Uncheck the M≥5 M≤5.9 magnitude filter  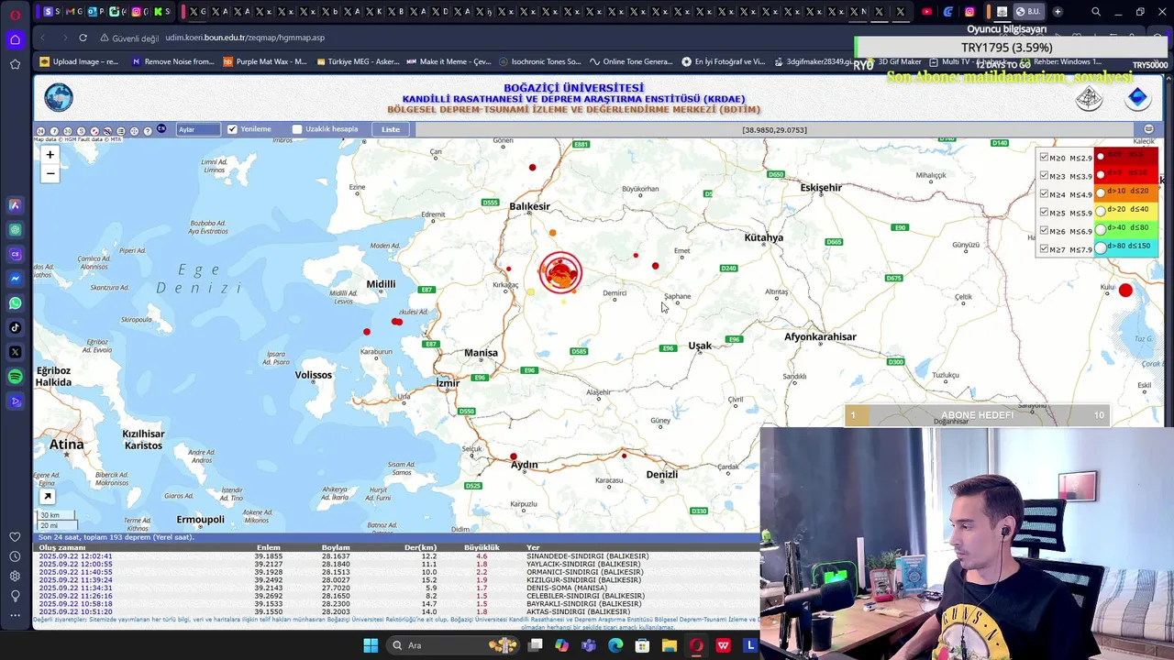1044,213
